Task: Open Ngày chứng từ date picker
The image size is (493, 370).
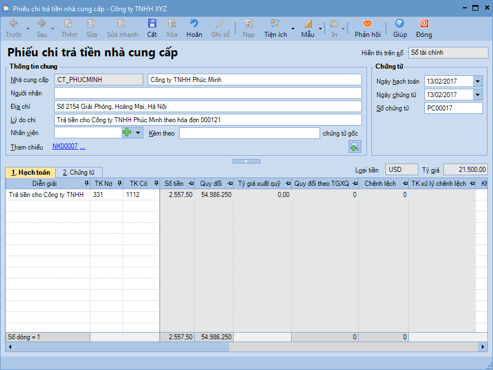Action: pyautogui.click(x=477, y=95)
